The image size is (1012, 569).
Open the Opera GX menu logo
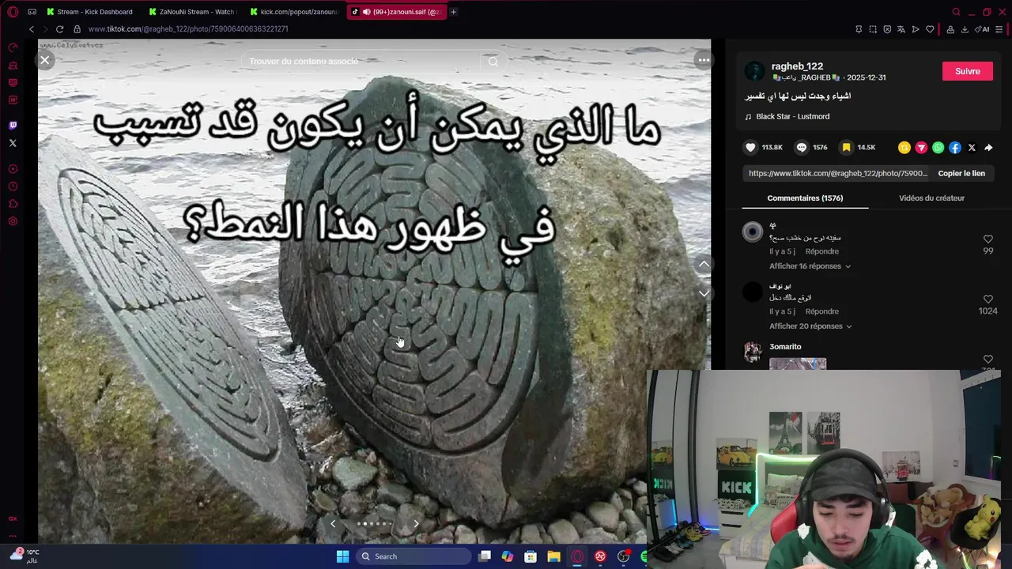[x=13, y=12]
